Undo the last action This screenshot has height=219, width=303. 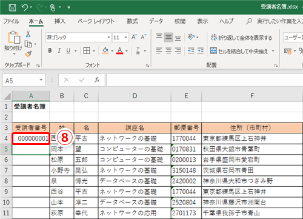pyautogui.click(x=25, y=7)
